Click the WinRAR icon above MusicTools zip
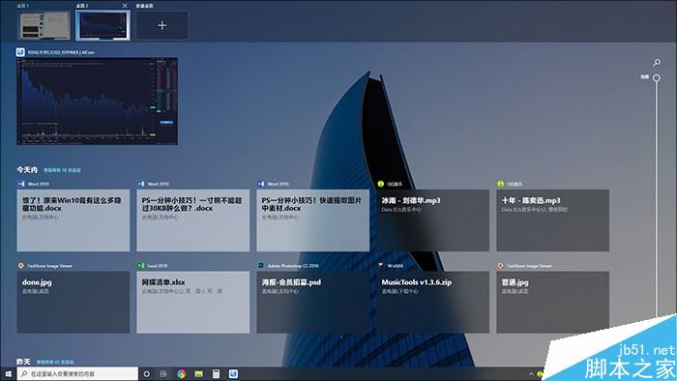Screen dimensions: 677x381 click(380, 266)
